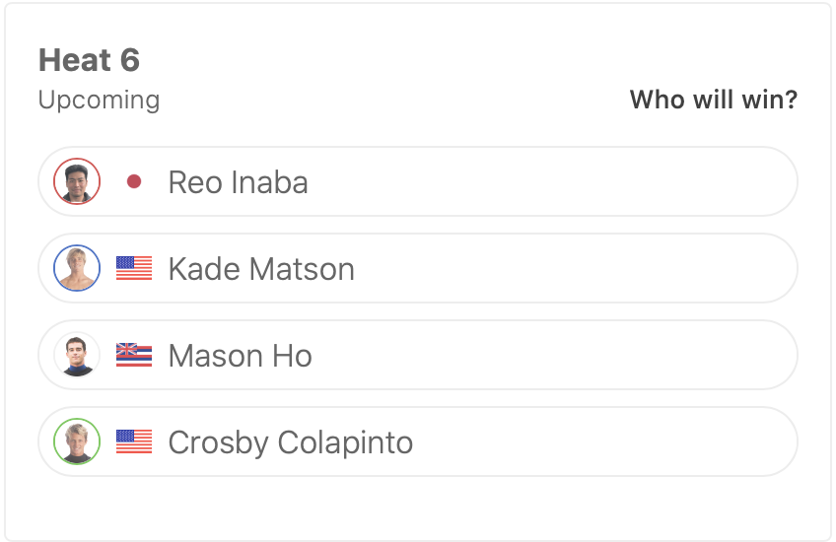Click the "Upcoming" status label

pyautogui.click(x=99, y=100)
